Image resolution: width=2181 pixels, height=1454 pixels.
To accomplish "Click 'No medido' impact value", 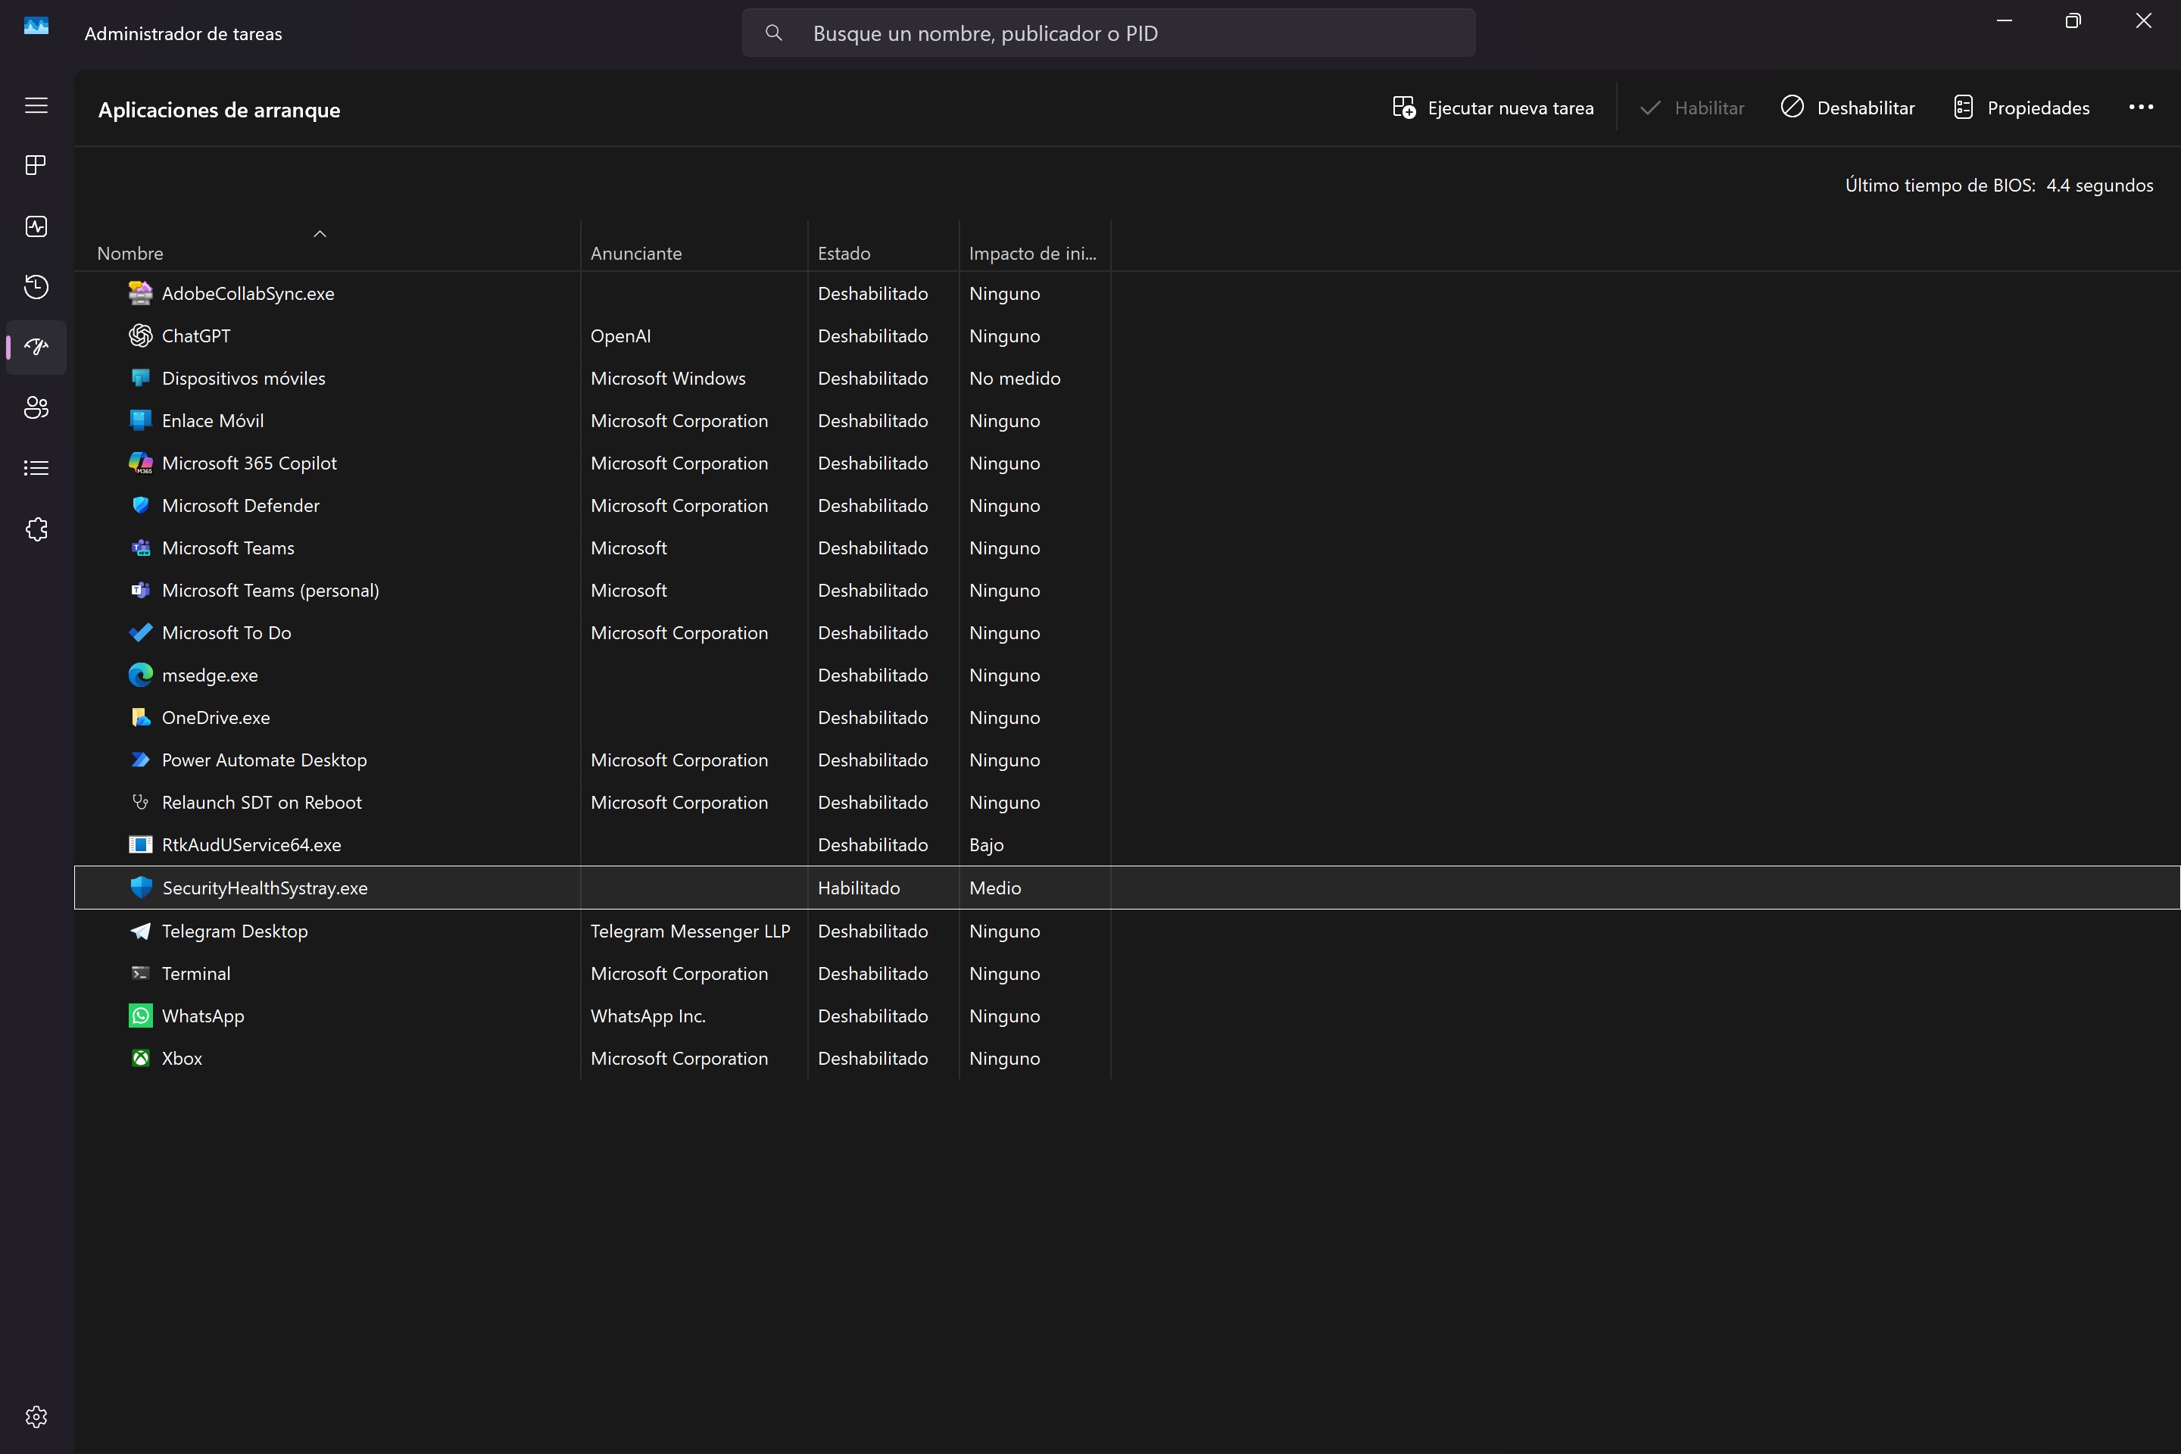I will [x=1015, y=379].
